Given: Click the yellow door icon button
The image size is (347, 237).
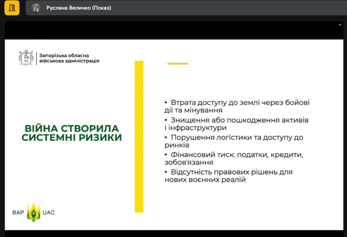Looking at the screenshot, I should 12,8.
